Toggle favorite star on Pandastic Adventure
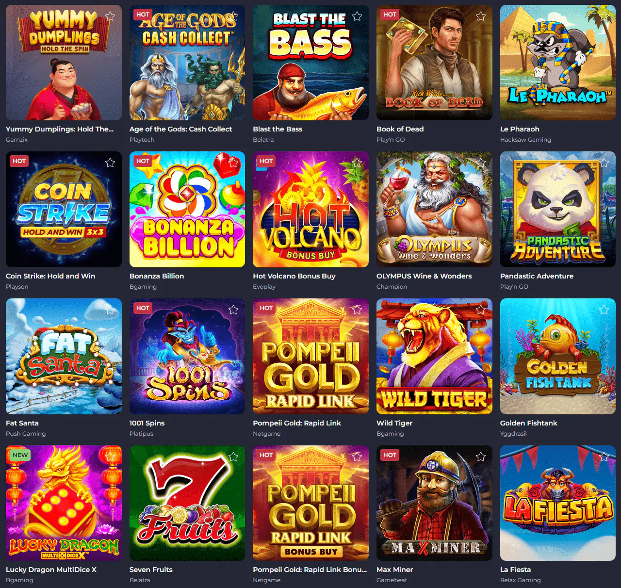 point(604,163)
